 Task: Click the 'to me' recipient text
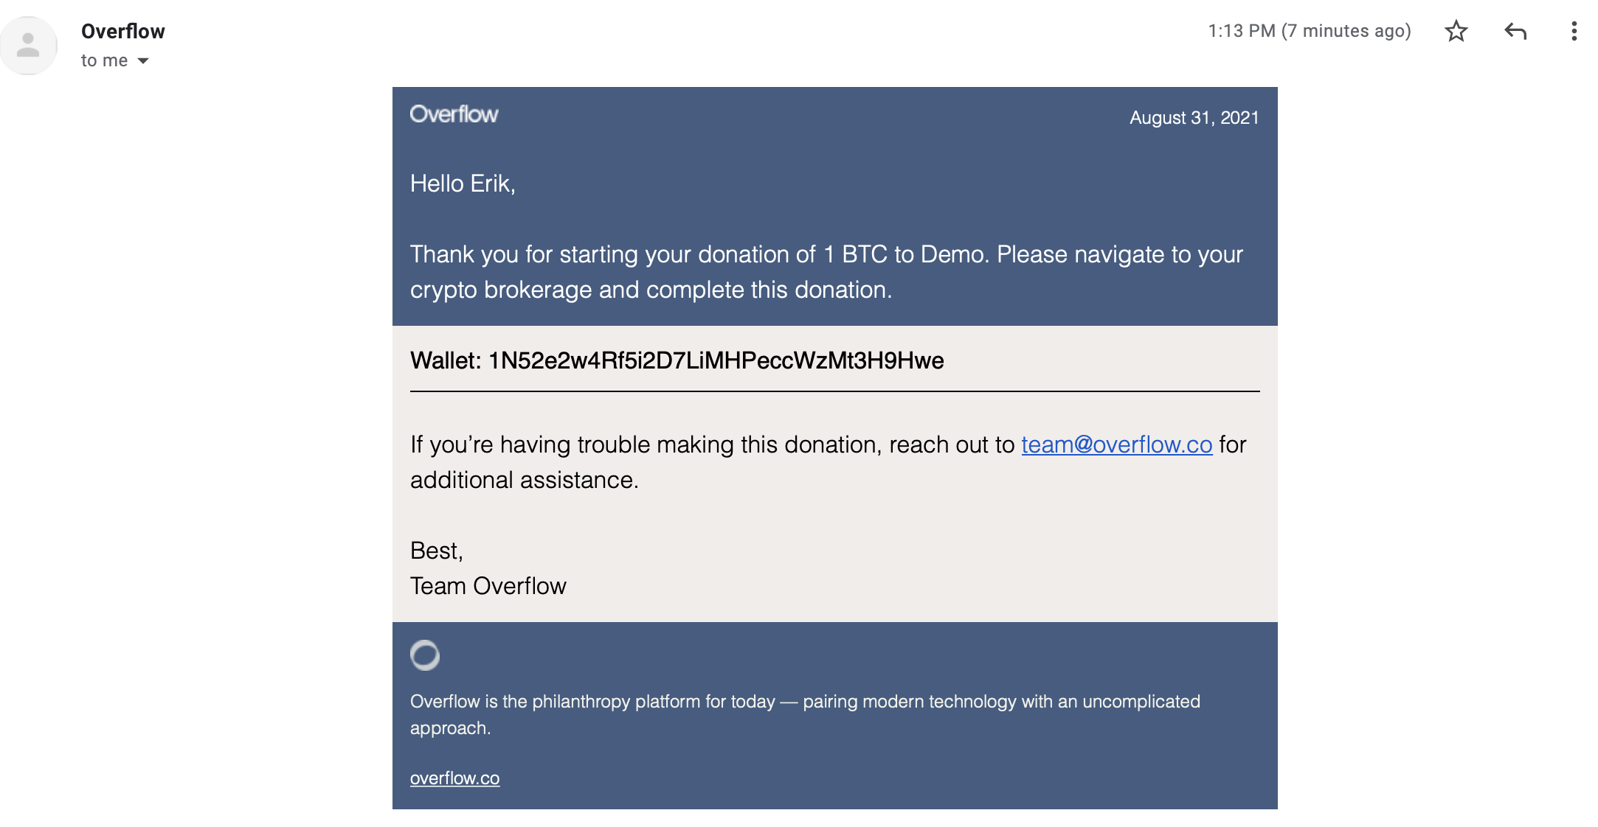coord(104,60)
